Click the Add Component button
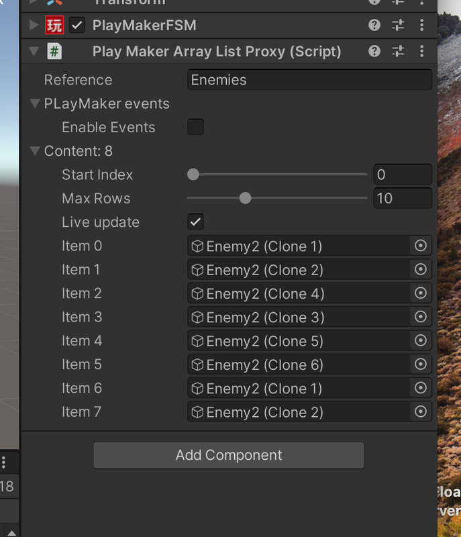The height and width of the screenshot is (537, 461). tap(229, 455)
